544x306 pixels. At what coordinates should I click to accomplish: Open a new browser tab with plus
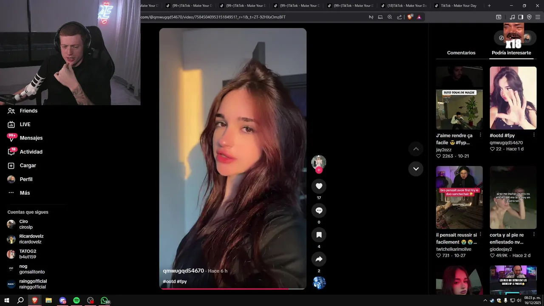489,6
